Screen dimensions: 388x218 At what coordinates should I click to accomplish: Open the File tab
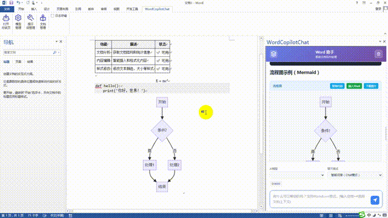[7, 9]
